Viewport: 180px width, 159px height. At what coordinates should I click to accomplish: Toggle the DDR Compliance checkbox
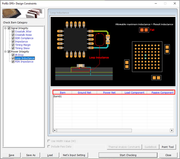pyautogui.click(x=13, y=38)
